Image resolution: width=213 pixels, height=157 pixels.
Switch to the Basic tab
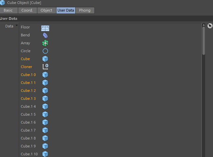click(8, 10)
